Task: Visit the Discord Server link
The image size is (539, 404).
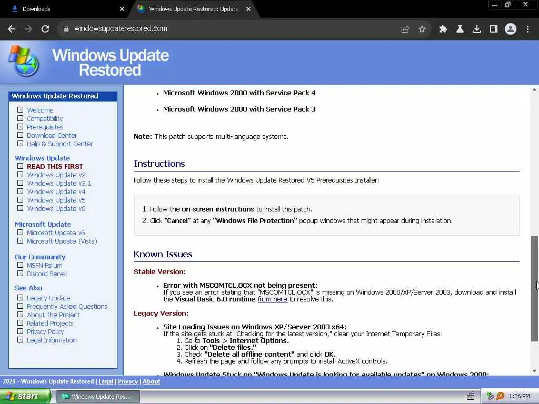Action: [x=47, y=274]
